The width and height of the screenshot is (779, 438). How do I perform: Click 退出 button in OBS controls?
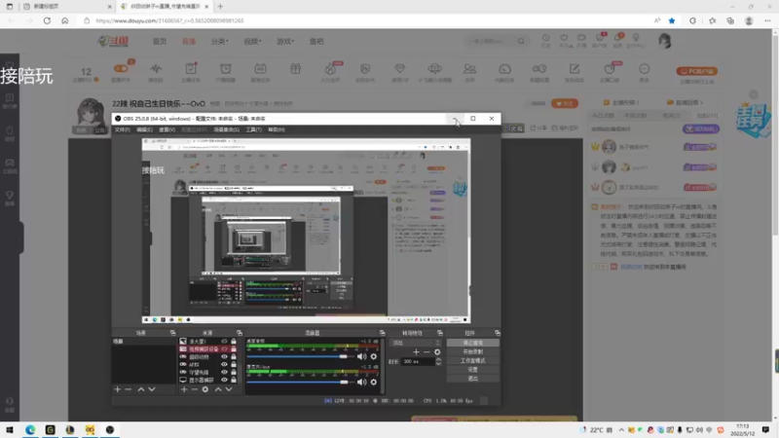click(x=472, y=379)
